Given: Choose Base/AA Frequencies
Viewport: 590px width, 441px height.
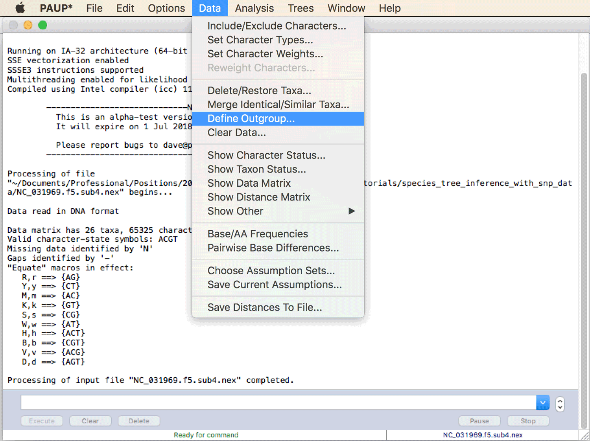Looking at the screenshot, I should point(278,234).
